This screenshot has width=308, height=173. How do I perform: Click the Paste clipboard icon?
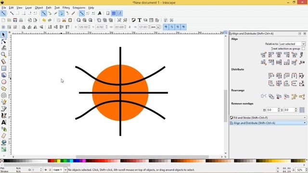point(70,20)
